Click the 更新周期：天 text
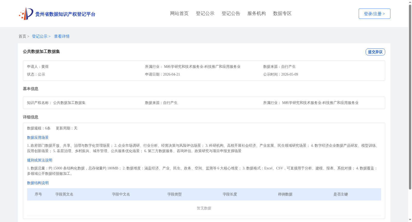Viewport: 412px width, 222px height. pyautogui.click(x=67, y=128)
